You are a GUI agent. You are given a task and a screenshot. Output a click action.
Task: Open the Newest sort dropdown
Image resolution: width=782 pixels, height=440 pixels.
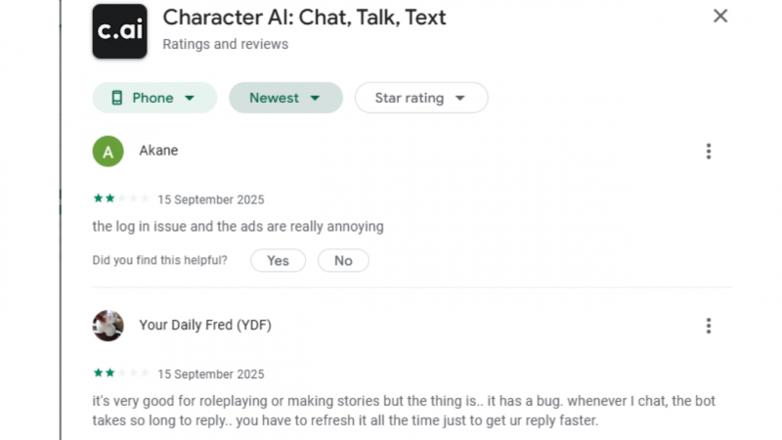pyautogui.click(x=285, y=98)
